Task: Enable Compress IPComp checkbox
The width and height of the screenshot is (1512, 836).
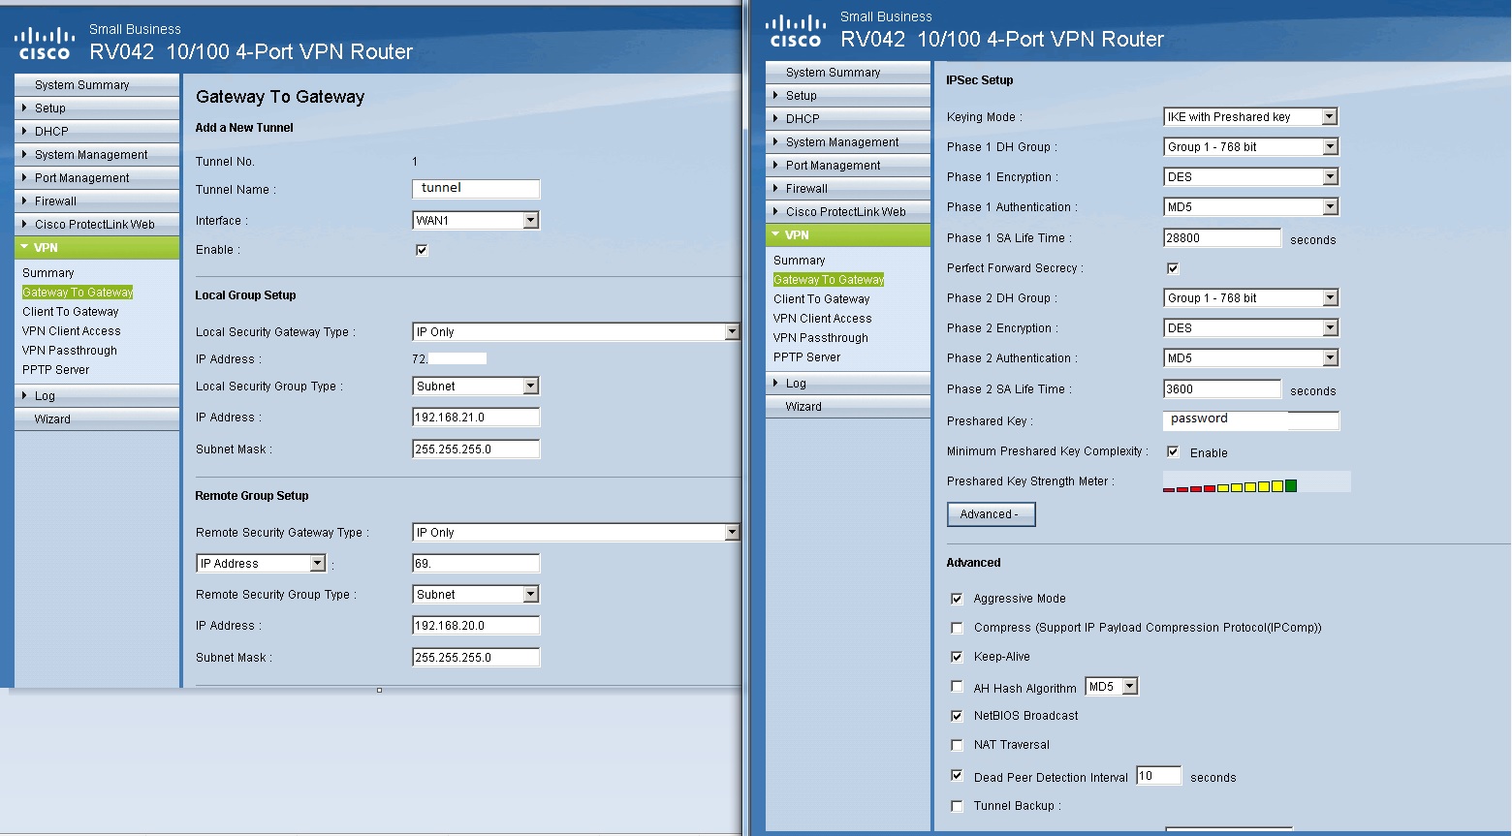Action: tap(957, 628)
